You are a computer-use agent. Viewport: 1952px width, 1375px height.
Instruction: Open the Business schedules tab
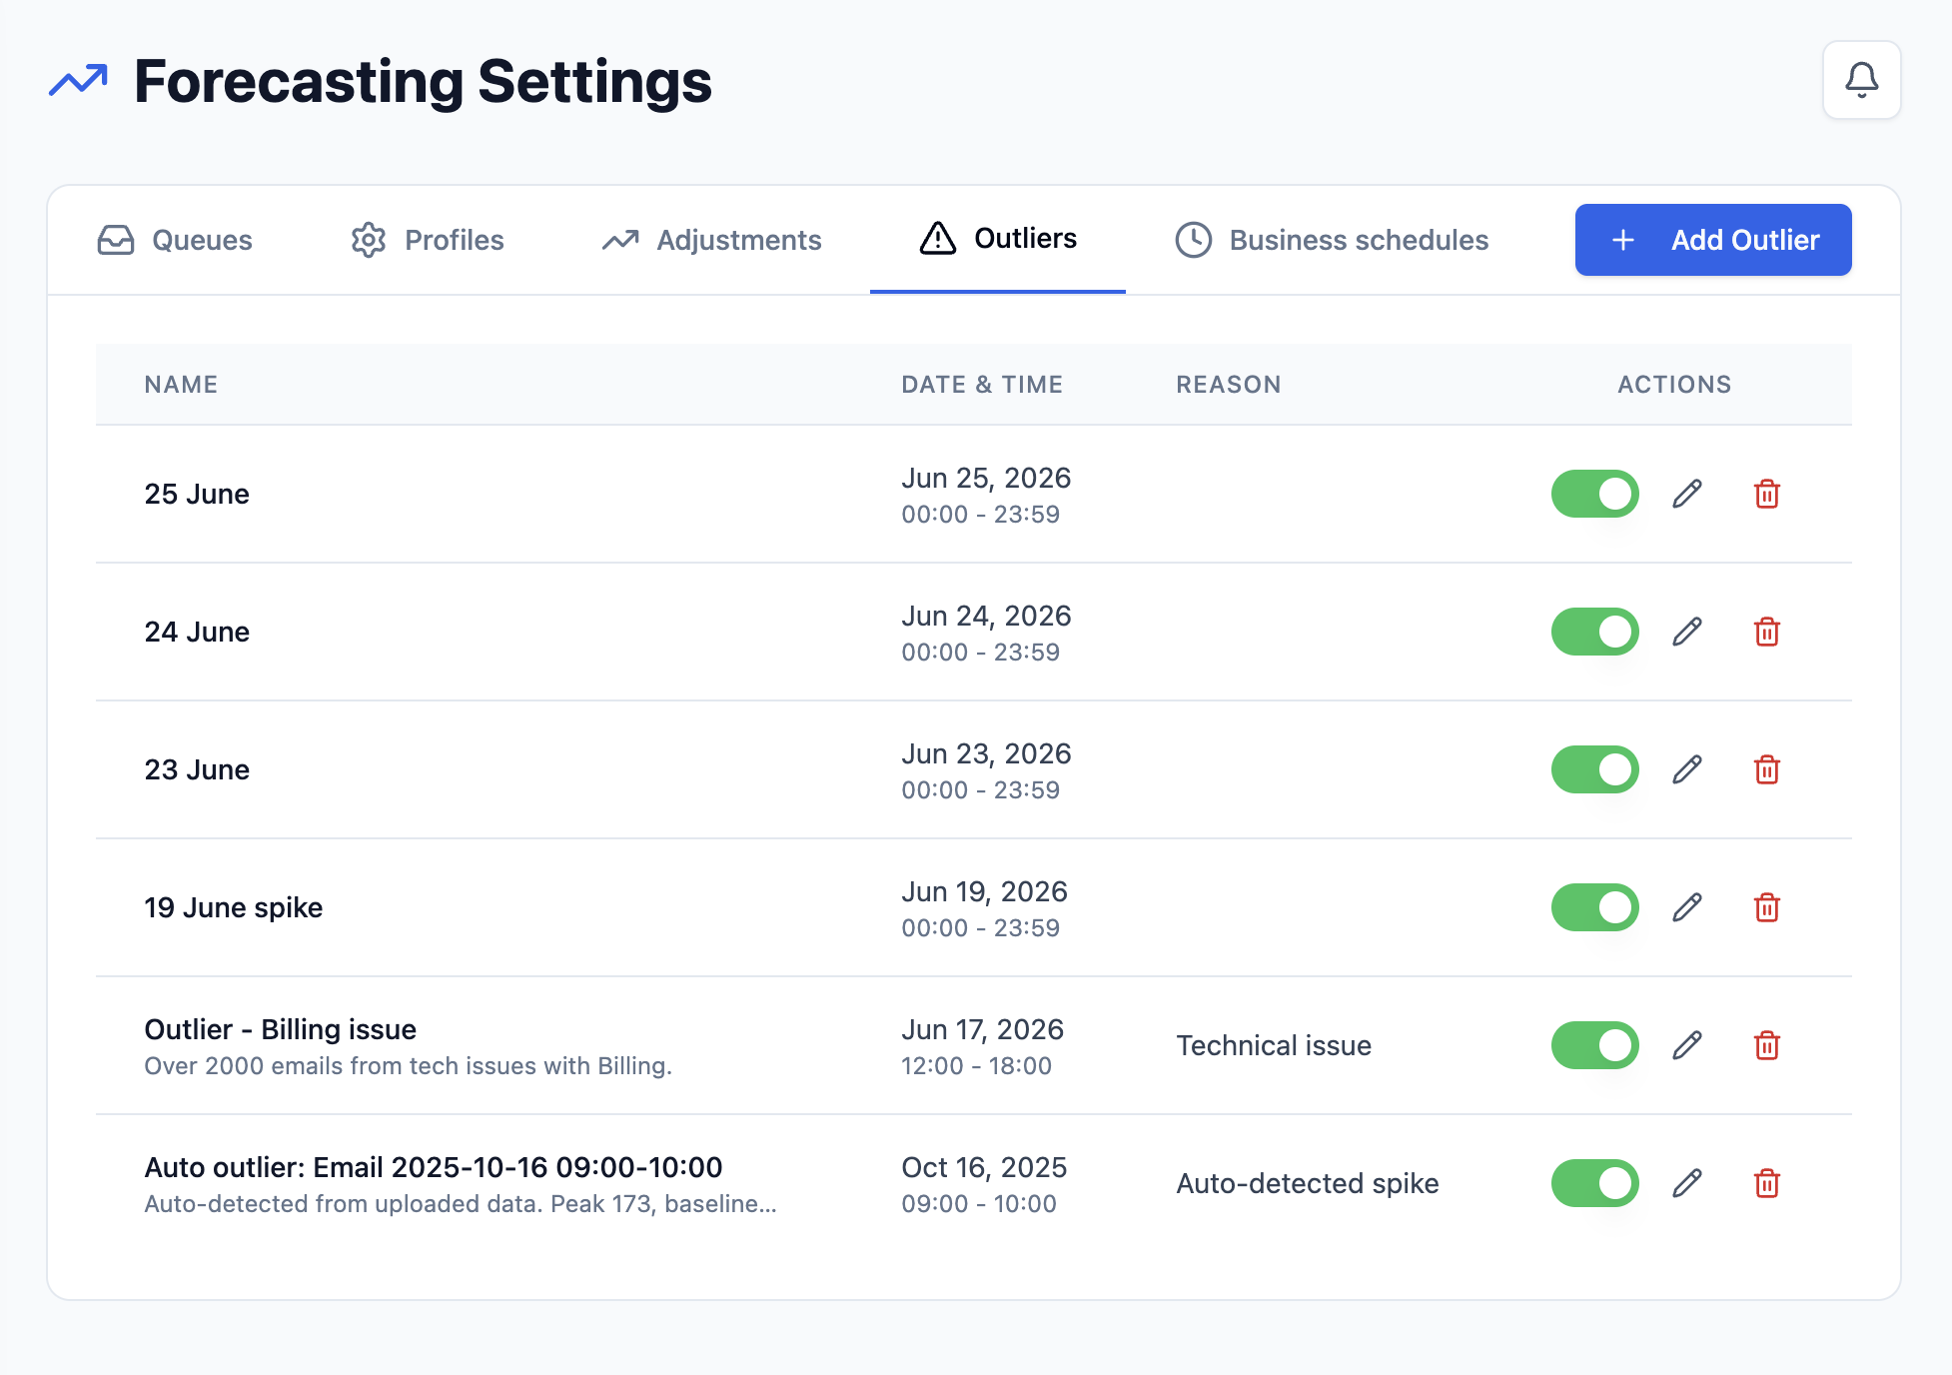(x=1332, y=240)
